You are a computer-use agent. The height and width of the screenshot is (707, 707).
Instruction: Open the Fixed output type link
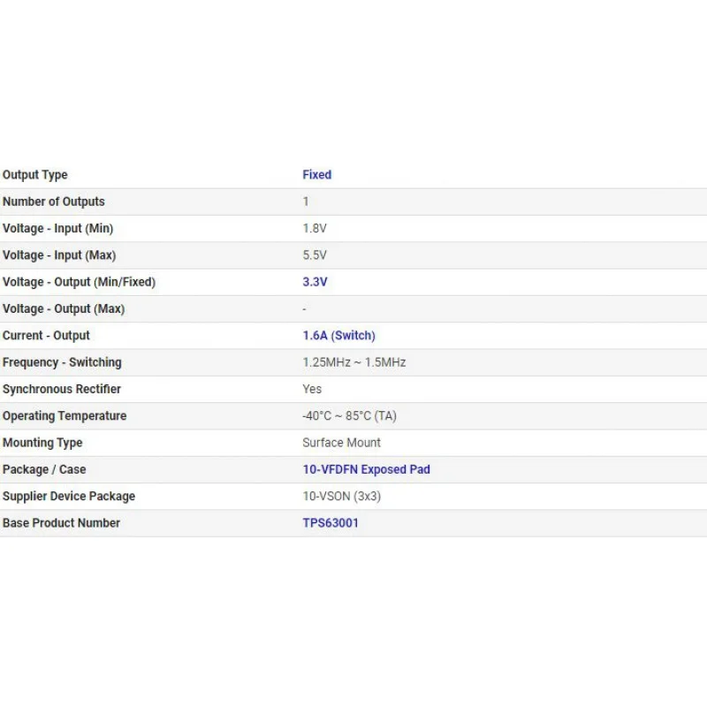(x=316, y=174)
